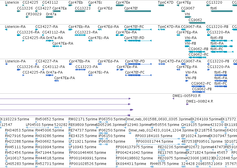237x168 pixels.
Task: Select the GH19135.5prime EST label
Action: pos(196,125)
